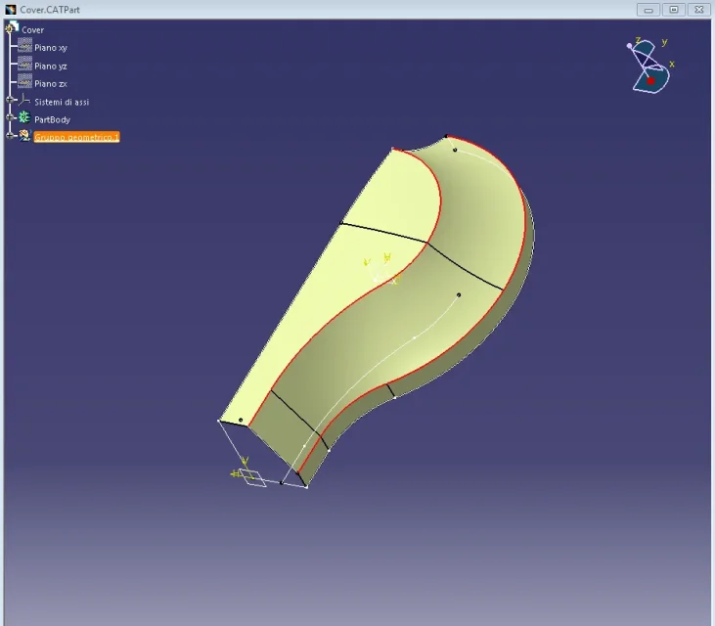Select Sistemi di assi label
The image size is (715, 626).
[62, 102]
